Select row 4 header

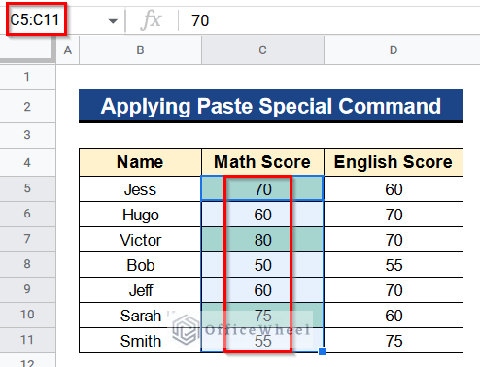[27, 162]
